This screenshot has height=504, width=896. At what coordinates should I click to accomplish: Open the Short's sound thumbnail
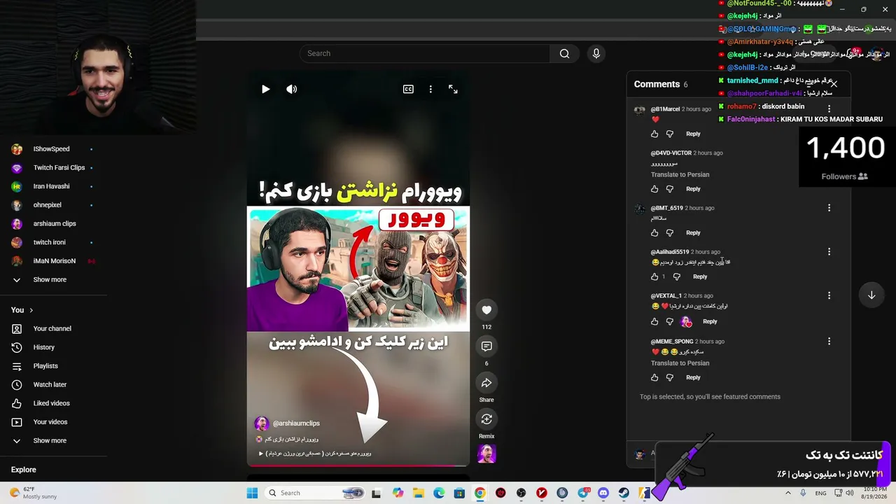(x=486, y=454)
